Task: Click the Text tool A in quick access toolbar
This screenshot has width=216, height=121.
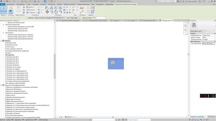Action: (x=35, y=1)
